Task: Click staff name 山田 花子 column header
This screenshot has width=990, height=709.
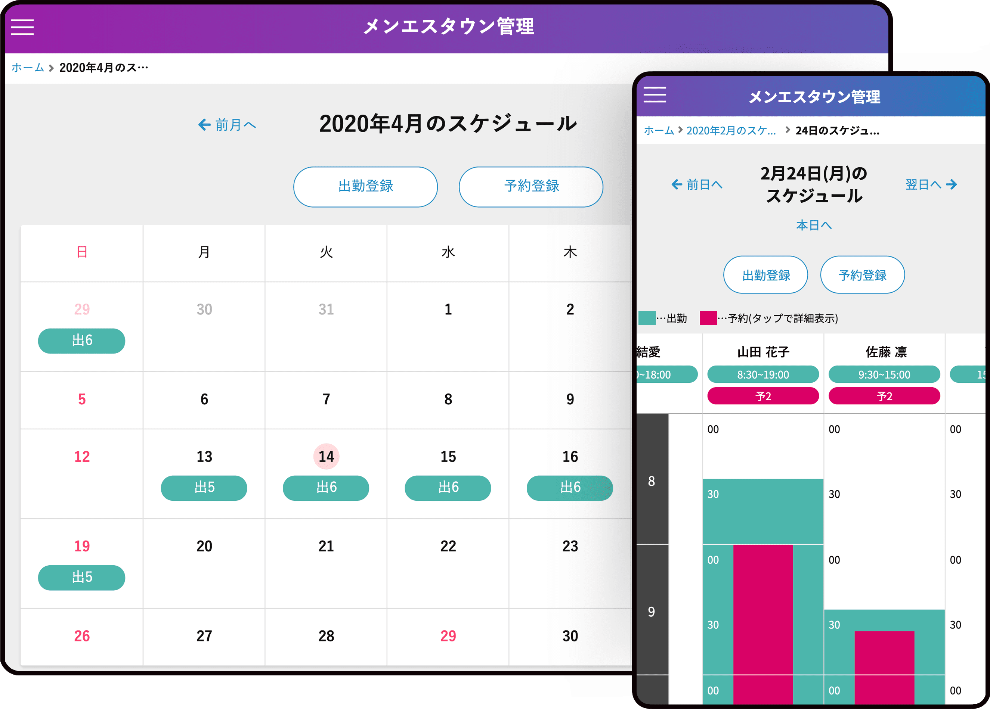Action: pos(763,352)
